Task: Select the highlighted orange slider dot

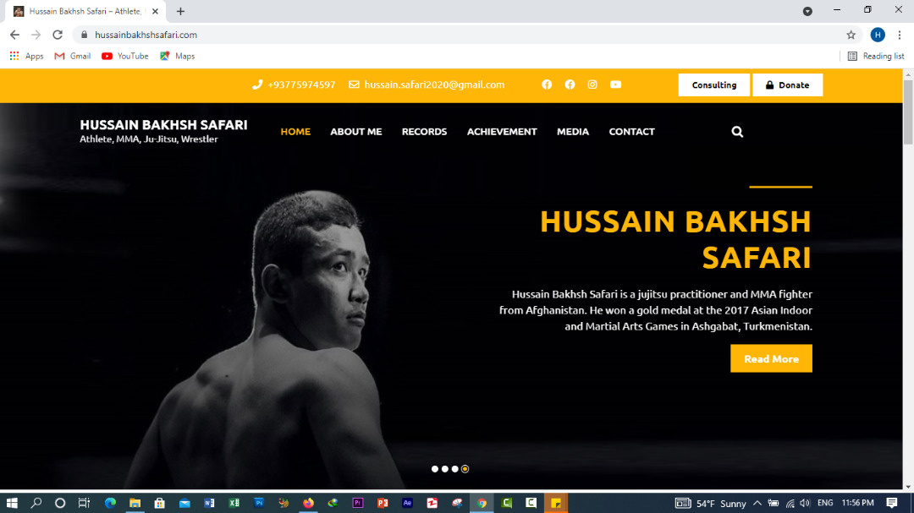Action: pos(465,469)
